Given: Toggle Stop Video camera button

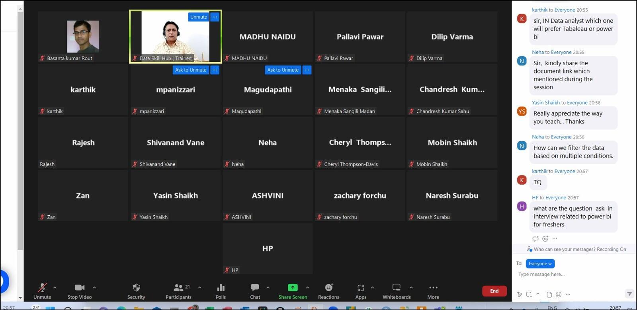Looking at the screenshot, I should click(x=80, y=291).
